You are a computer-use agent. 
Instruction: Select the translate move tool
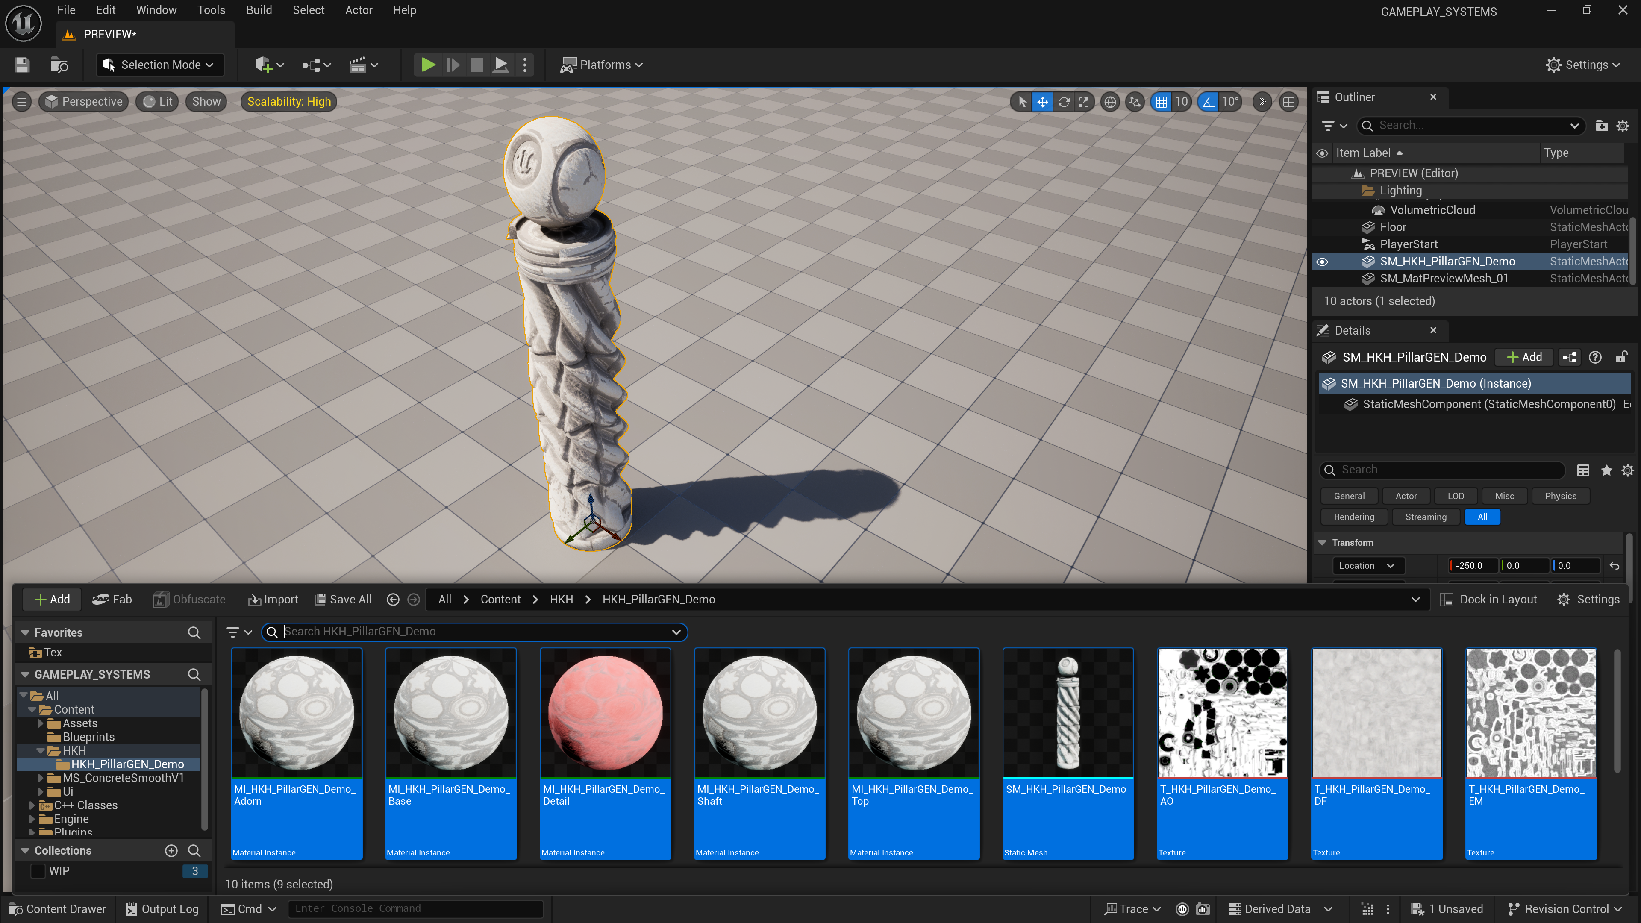1042,102
